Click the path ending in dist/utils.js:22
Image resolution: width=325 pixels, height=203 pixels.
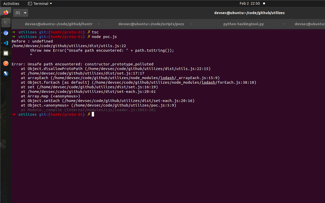click(x=69, y=46)
